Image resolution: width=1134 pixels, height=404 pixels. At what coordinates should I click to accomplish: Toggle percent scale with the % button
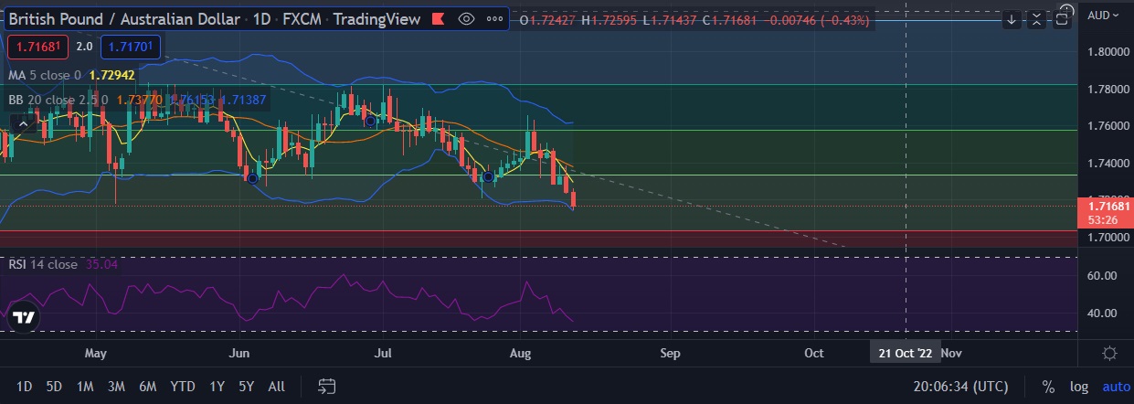(x=1048, y=387)
